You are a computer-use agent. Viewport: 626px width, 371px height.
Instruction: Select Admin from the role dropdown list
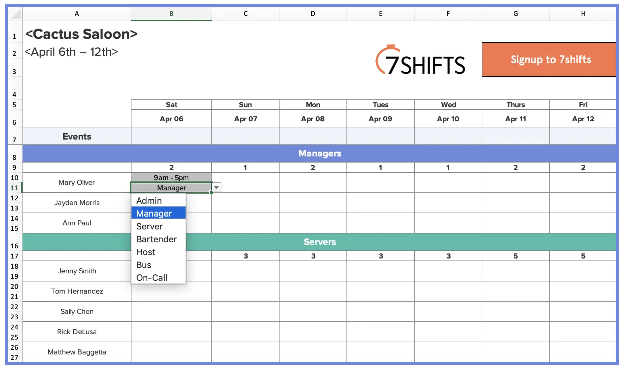click(x=149, y=200)
